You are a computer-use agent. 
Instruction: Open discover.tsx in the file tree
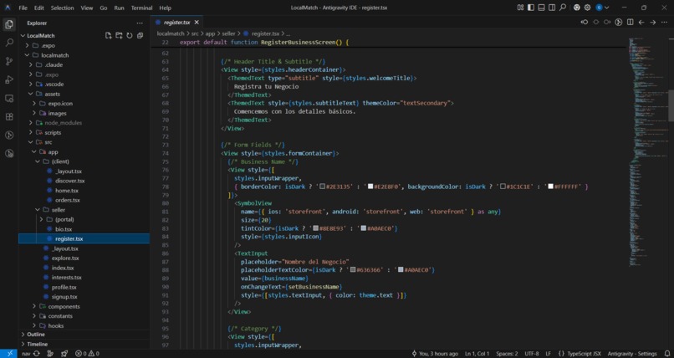69,181
